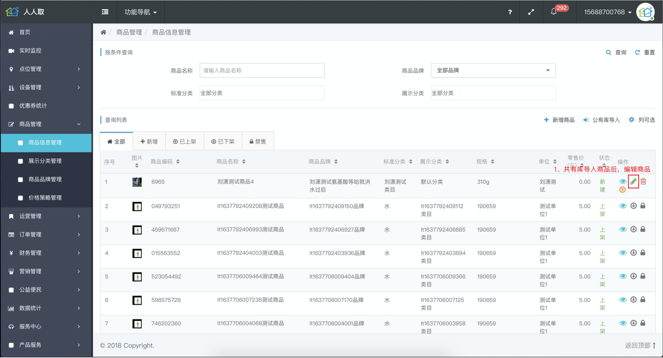Click 公有库导入 import button

pyautogui.click(x=602, y=120)
